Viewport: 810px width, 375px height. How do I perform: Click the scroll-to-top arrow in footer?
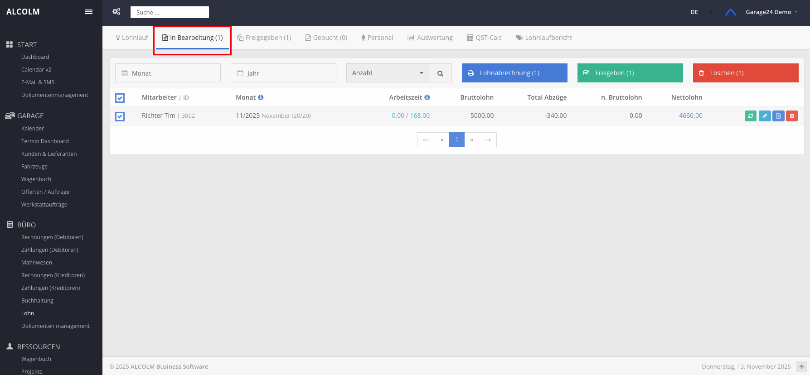click(x=801, y=366)
